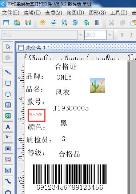Select the QR code tool
The image size is (136, 194).
pyautogui.click(x=8, y=170)
